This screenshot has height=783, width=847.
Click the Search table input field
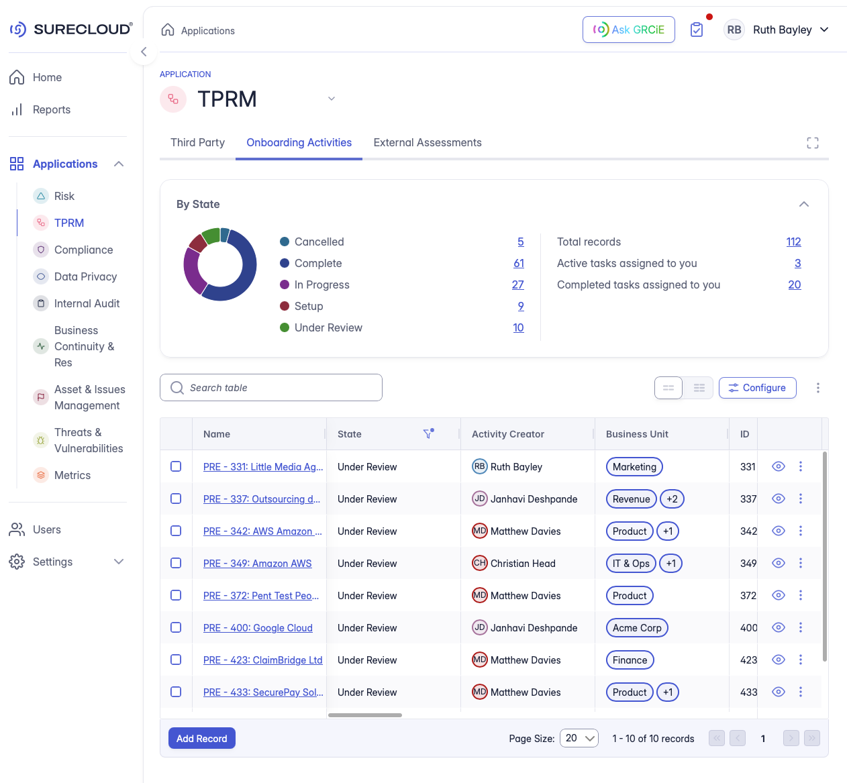(271, 388)
